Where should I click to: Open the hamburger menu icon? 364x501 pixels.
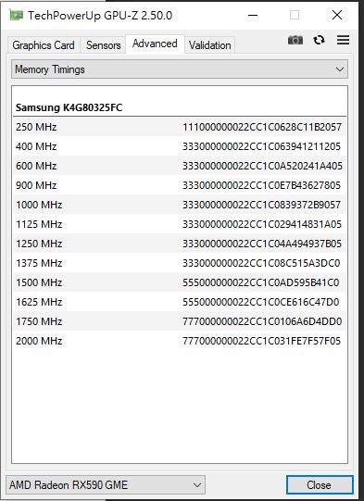coord(343,40)
